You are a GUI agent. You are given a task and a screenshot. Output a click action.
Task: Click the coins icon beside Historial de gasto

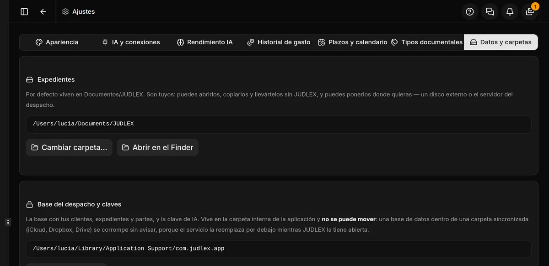(x=251, y=42)
